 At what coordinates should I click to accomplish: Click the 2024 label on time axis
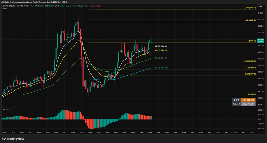(116, 132)
